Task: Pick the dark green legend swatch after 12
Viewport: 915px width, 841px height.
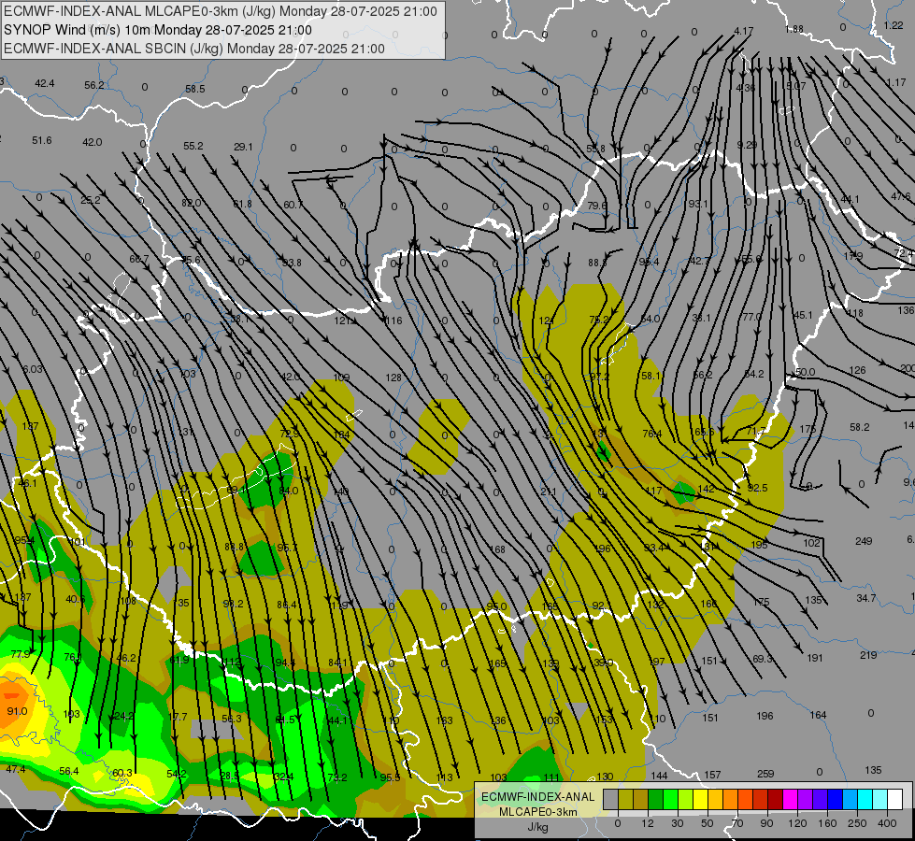Action: pos(655,799)
